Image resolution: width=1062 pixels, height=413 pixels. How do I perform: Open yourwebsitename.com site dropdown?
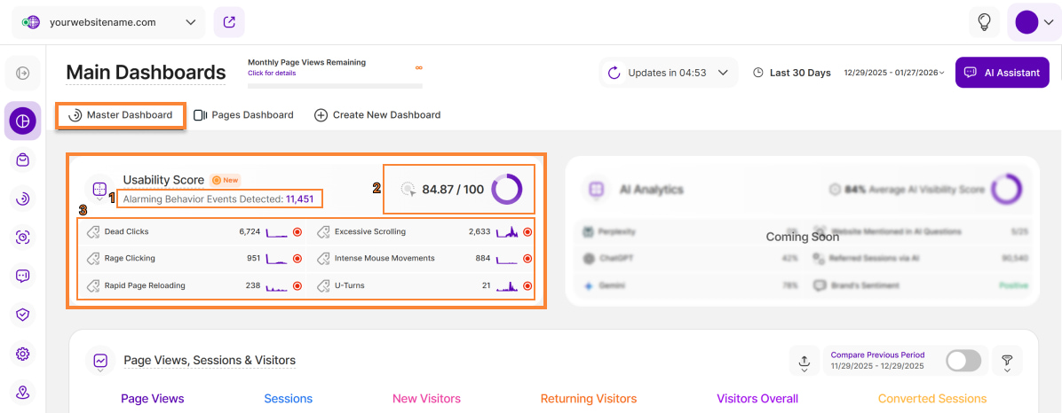[x=108, y=22]
